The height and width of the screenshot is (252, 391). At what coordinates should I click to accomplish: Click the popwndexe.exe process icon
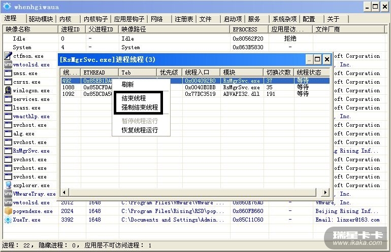point(8,211)
